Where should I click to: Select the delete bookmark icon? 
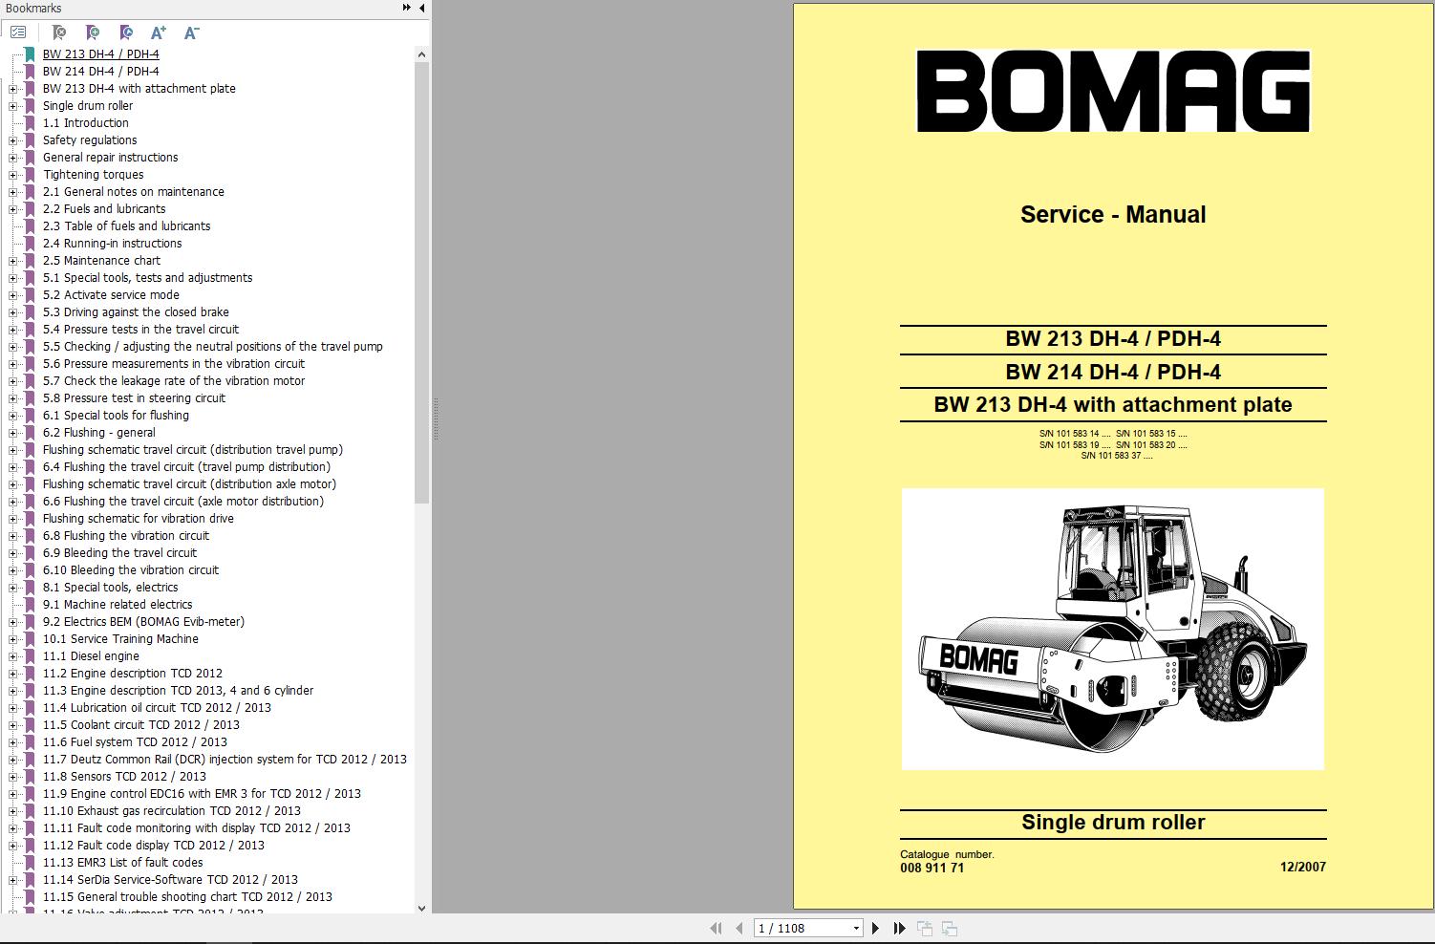(x=59, y=32)
